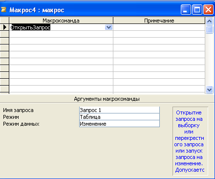The height and width of the screenshot is (179, 215).
Task: Click the vertical scrollbar thumb
Action: coord(209,30)
